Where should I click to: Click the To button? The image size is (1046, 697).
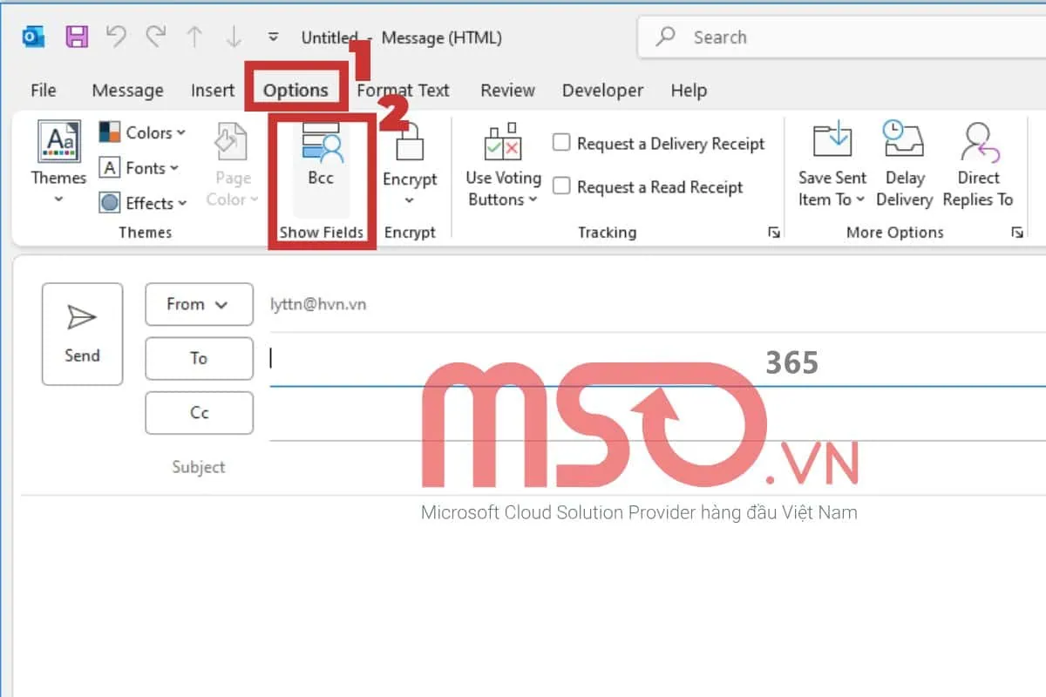pos(199,358)
